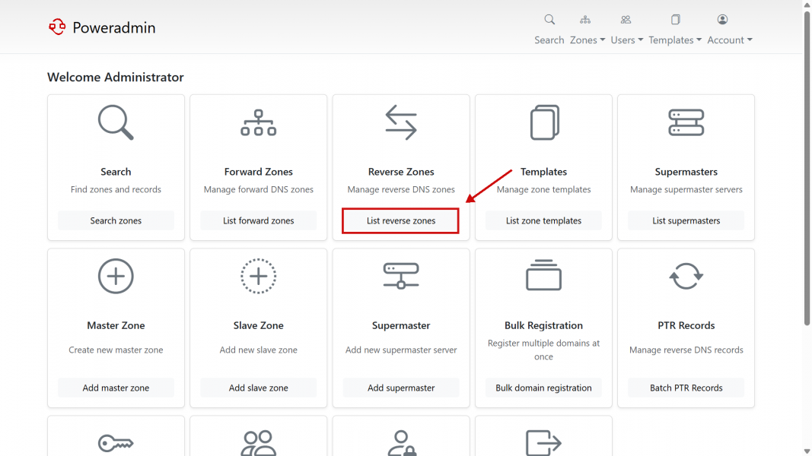
Task: Click the Forward Zones hierarchy icon
Action: 258,122
